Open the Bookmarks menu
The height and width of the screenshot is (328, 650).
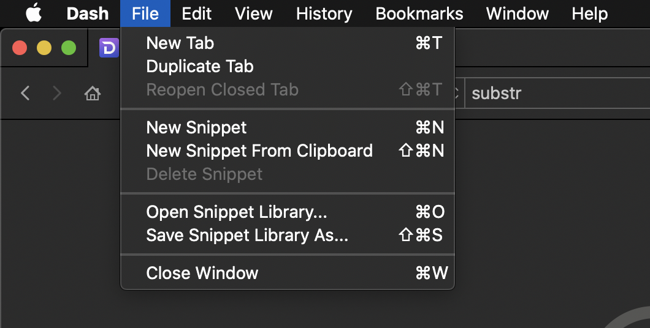[419, 13]
